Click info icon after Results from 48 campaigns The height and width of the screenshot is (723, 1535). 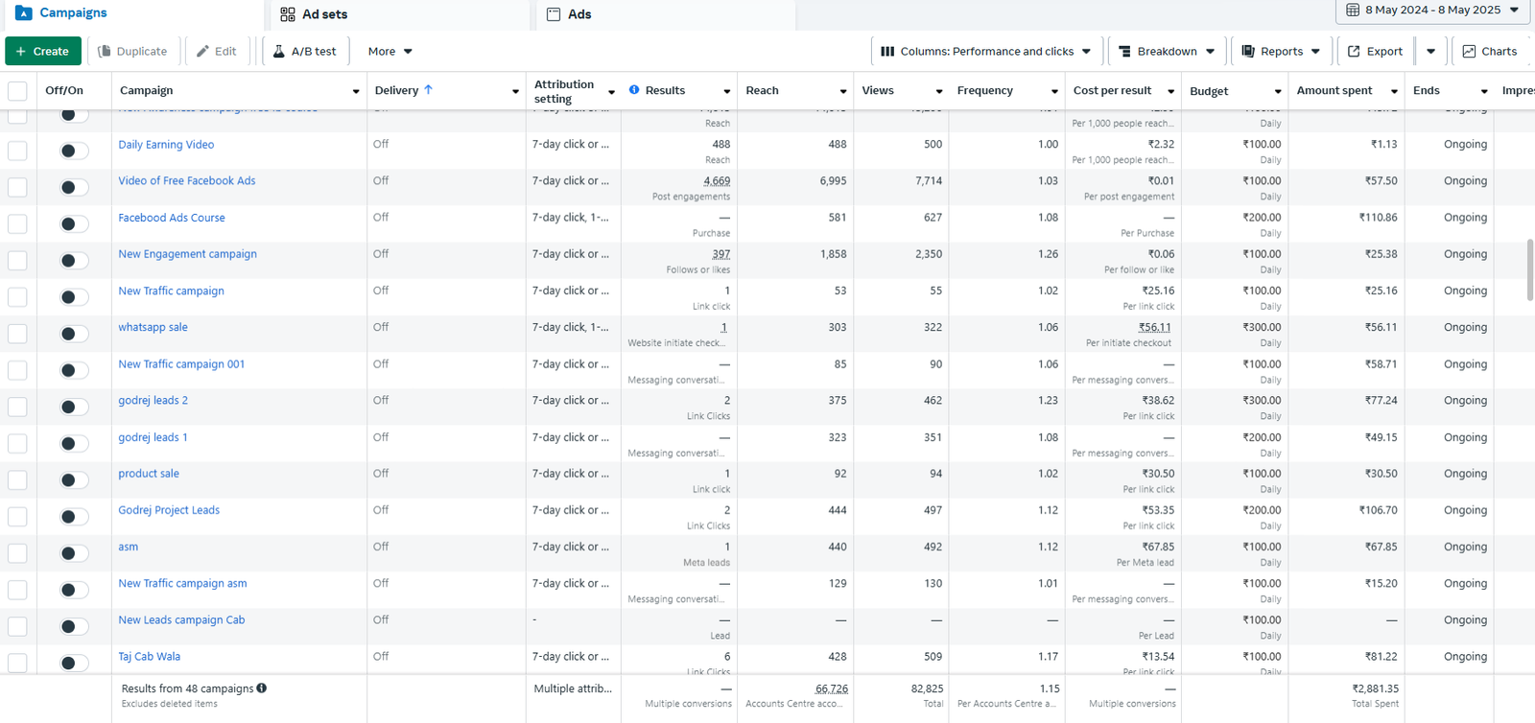pyautogui.click(x=262, y=688)
